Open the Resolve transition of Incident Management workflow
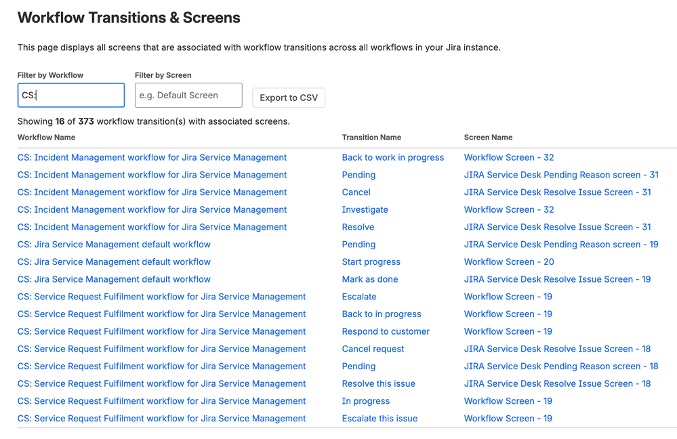The image size is (677, 439). pyautogui.click(x=358, y=227)
